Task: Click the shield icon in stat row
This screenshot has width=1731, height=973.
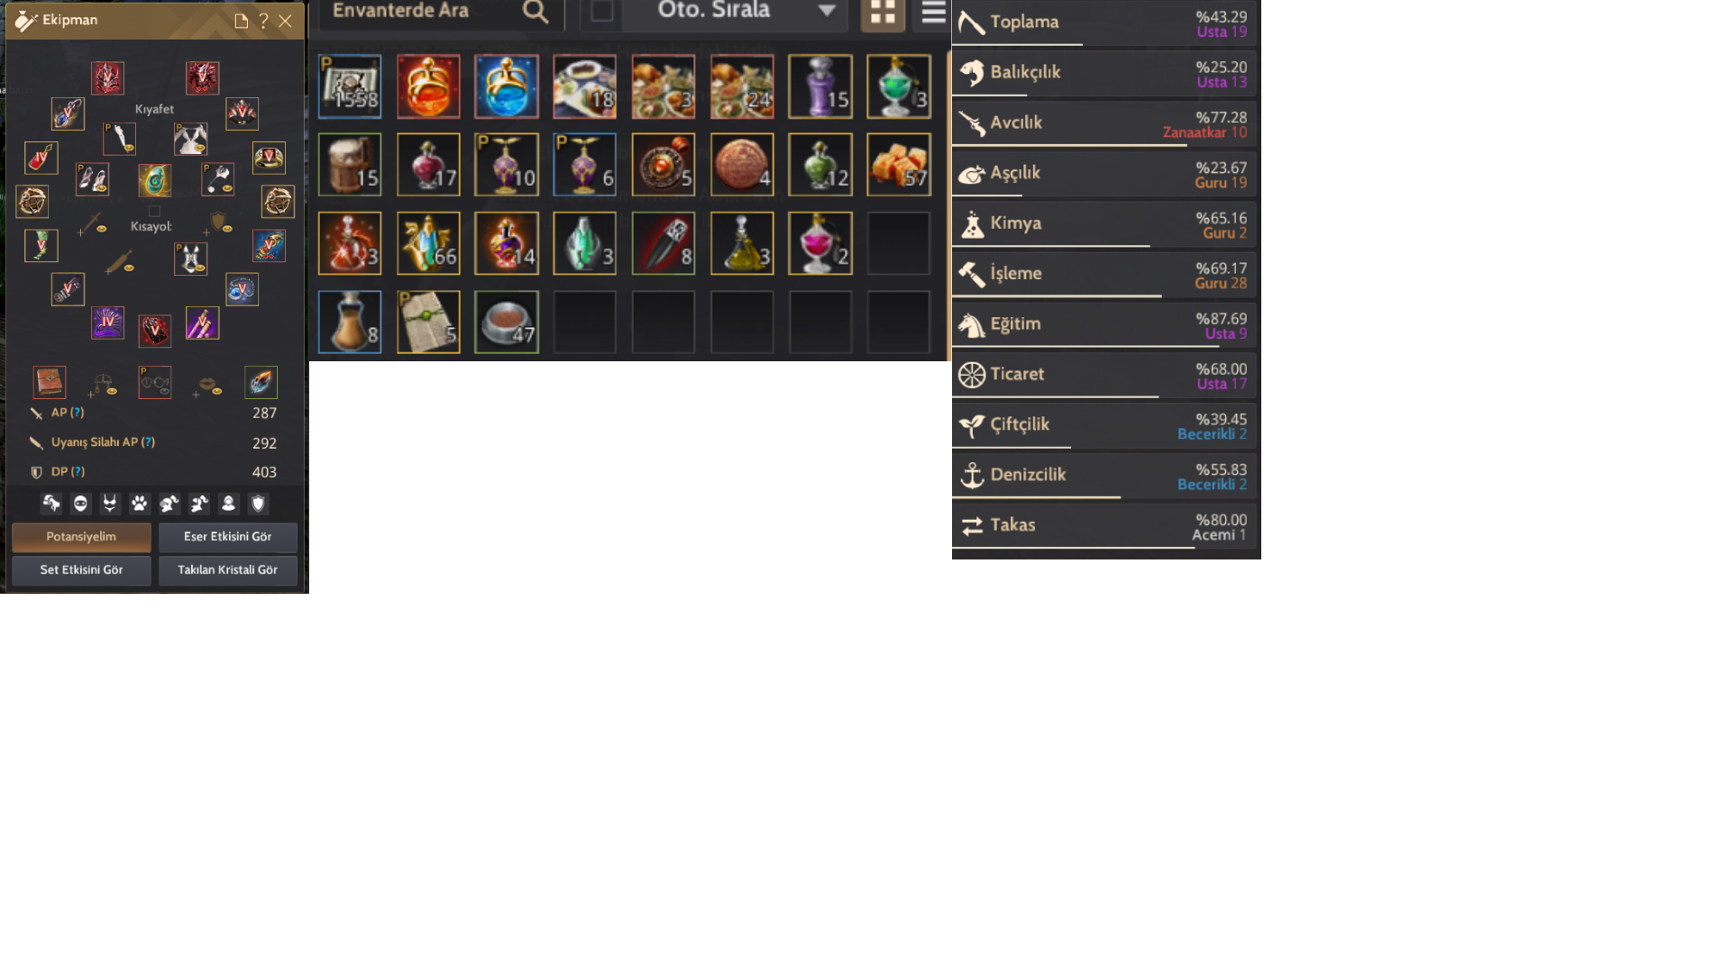Action: (x=258, y=504)
